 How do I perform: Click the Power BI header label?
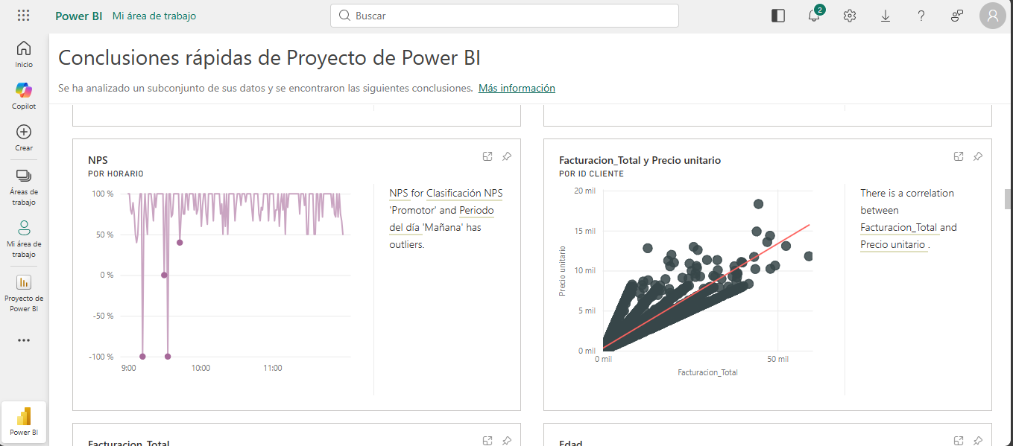78,16
